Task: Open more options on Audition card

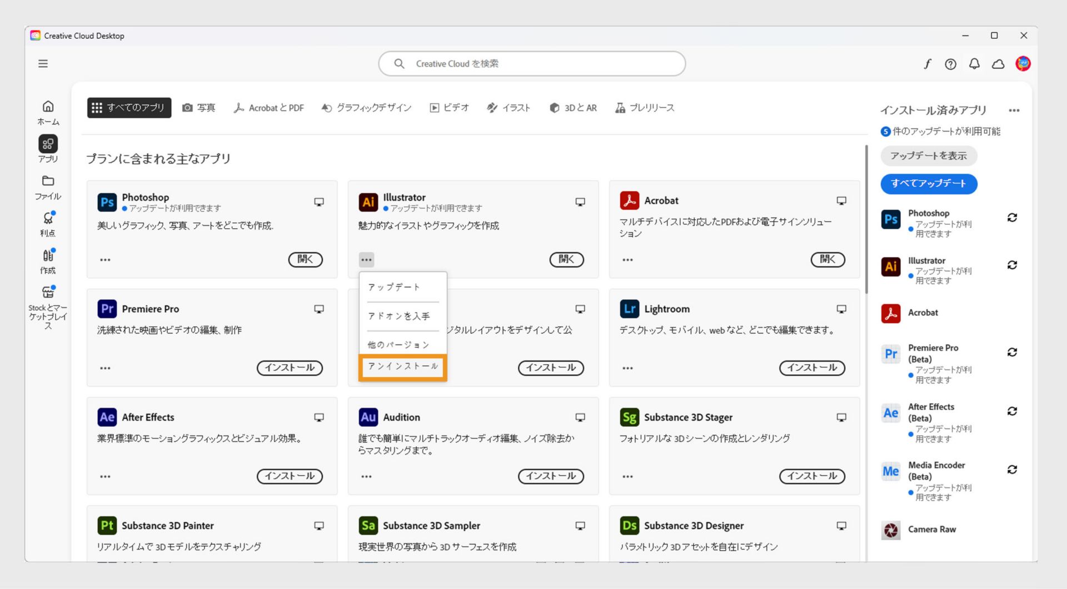Action: pyautogui.click(x=366, y=476)
